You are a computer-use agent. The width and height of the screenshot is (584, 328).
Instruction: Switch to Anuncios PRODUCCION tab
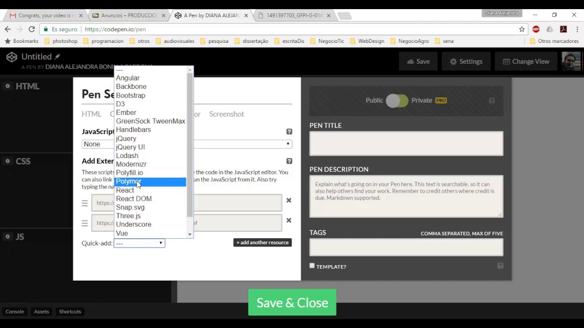(x=128, y=15)
